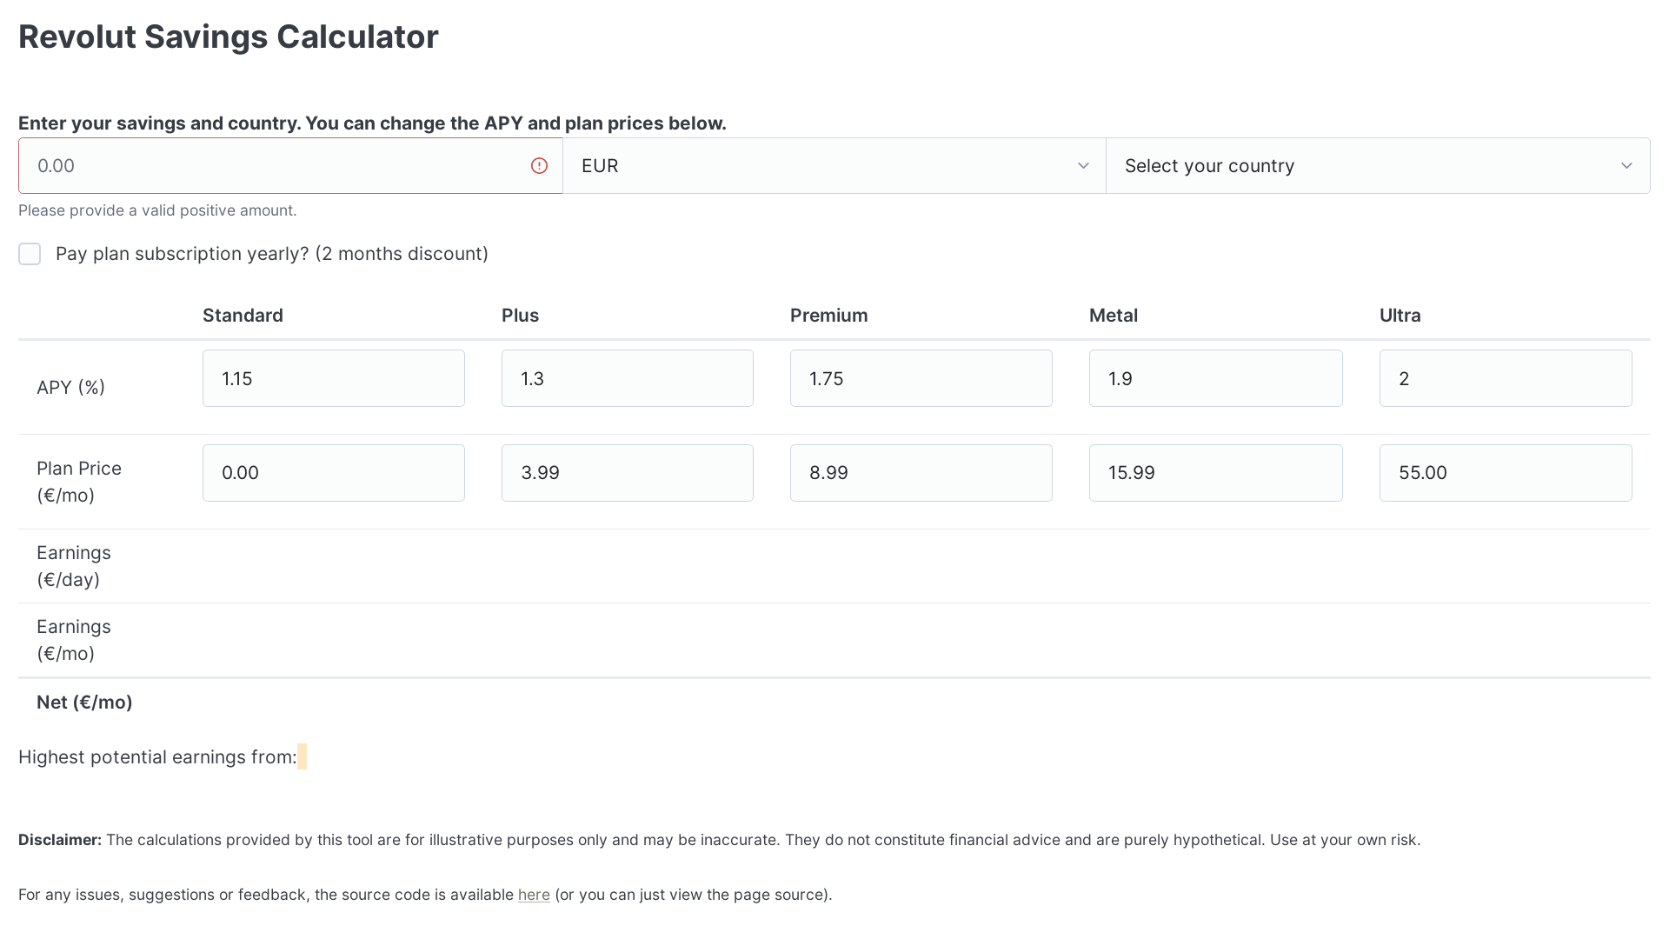Click the Metal column header

(x=1114, y=316)
